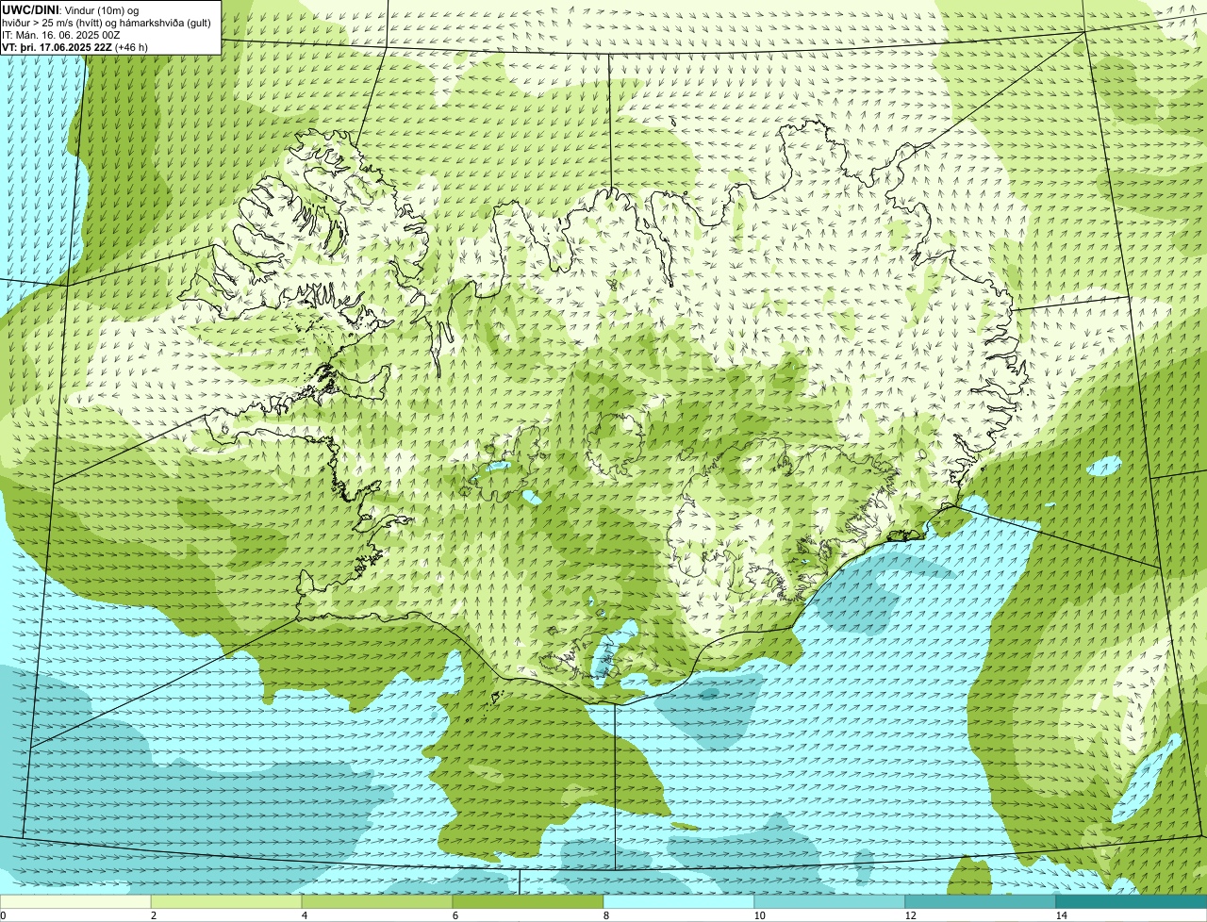The height and width of the screenshot is (922, 1207).
Task: Click the pale 0–2 m/s legend swatch
Action: point(75,901)
